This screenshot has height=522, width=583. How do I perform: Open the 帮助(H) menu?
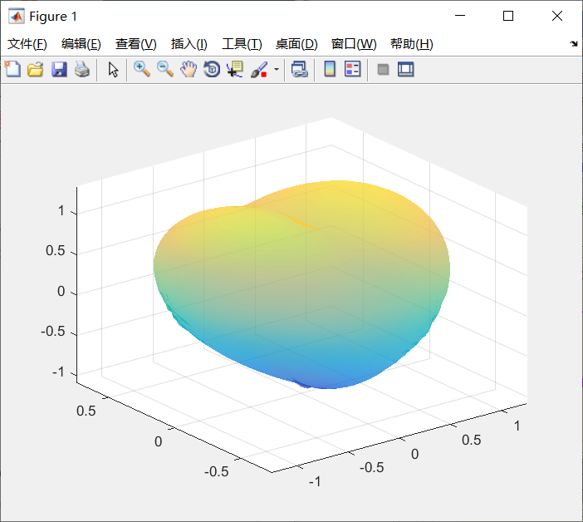[412, 44]
